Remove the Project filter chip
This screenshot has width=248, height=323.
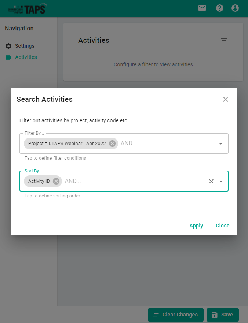(x=112, y=144)
